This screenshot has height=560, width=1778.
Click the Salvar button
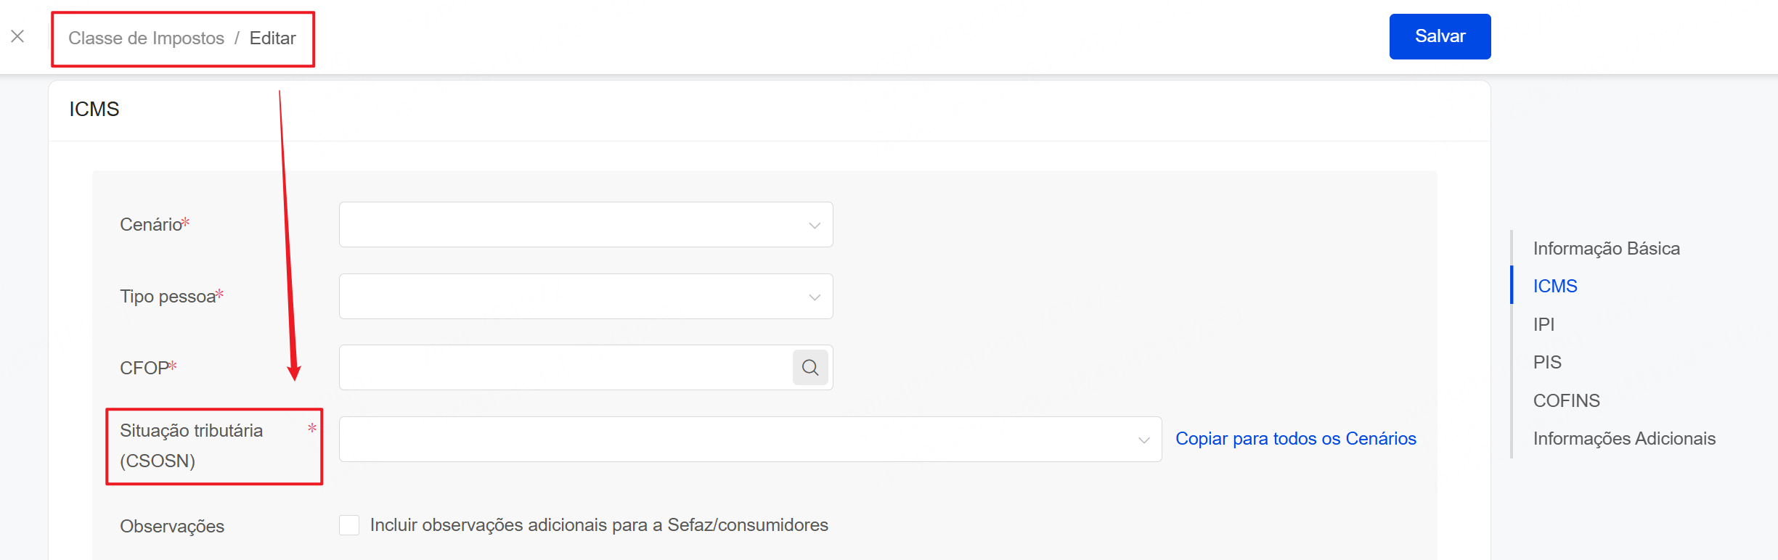(1440, 36)
